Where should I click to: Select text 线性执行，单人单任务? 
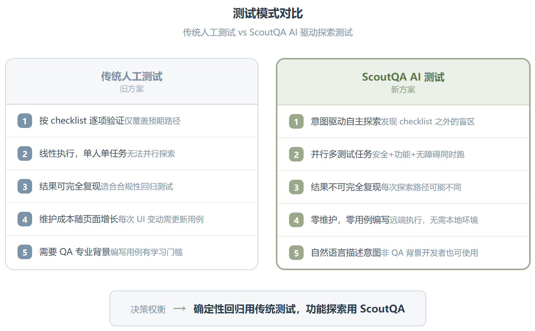click(83, 153)
